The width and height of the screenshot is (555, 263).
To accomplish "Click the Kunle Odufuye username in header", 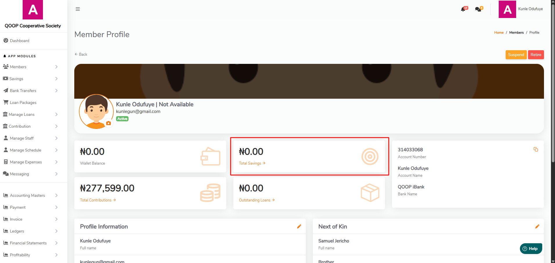I will tap(530, 9).
